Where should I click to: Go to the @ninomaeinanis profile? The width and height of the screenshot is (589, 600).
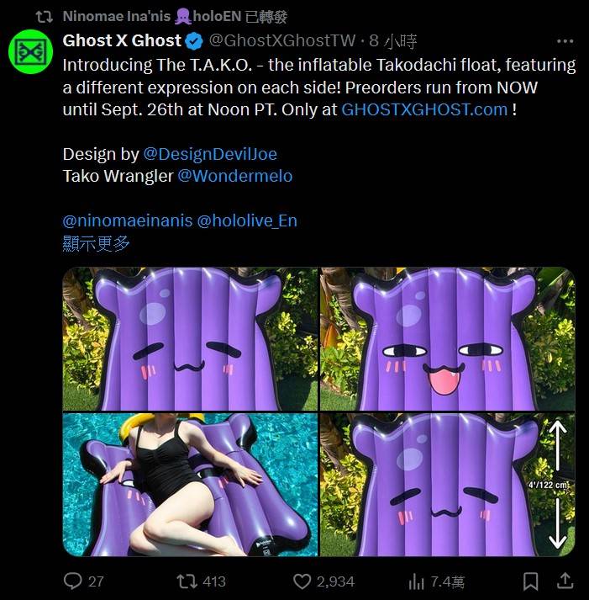[x=127, y=220]
